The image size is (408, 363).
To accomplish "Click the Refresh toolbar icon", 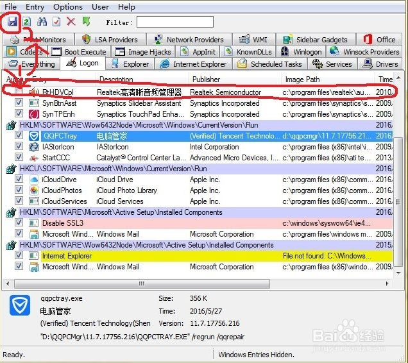I will (26, 22).
